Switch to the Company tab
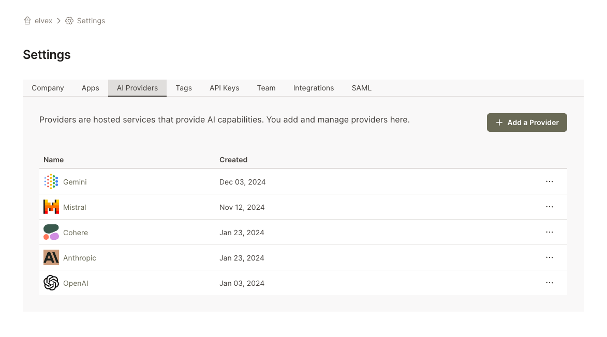Image resolution: width=607 pixels, height=337 pixels. pos(48,88)
